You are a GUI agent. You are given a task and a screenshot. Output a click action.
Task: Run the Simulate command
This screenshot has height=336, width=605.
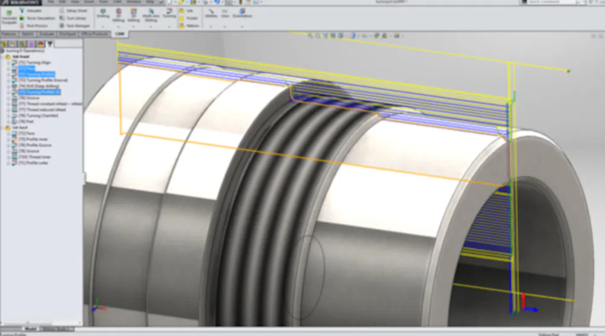[x=31, y=11]
